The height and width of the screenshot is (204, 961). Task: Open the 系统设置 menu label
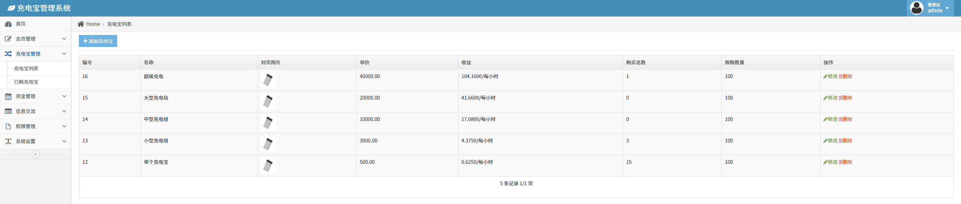tap(26, 141)
